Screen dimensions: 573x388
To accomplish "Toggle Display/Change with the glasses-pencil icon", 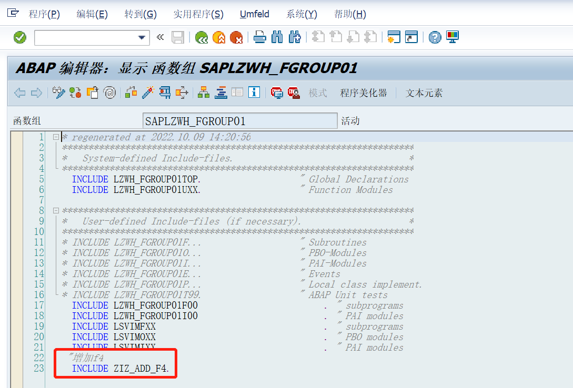I will click(58, 93).
